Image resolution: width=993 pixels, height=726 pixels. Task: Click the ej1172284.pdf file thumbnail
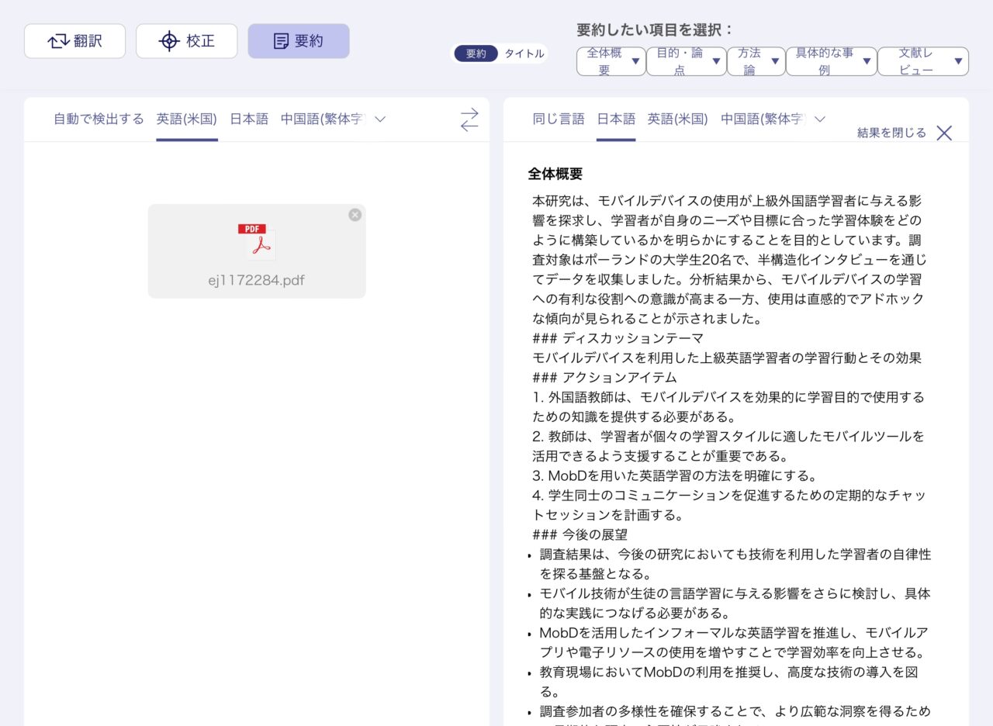coord(256,251)
